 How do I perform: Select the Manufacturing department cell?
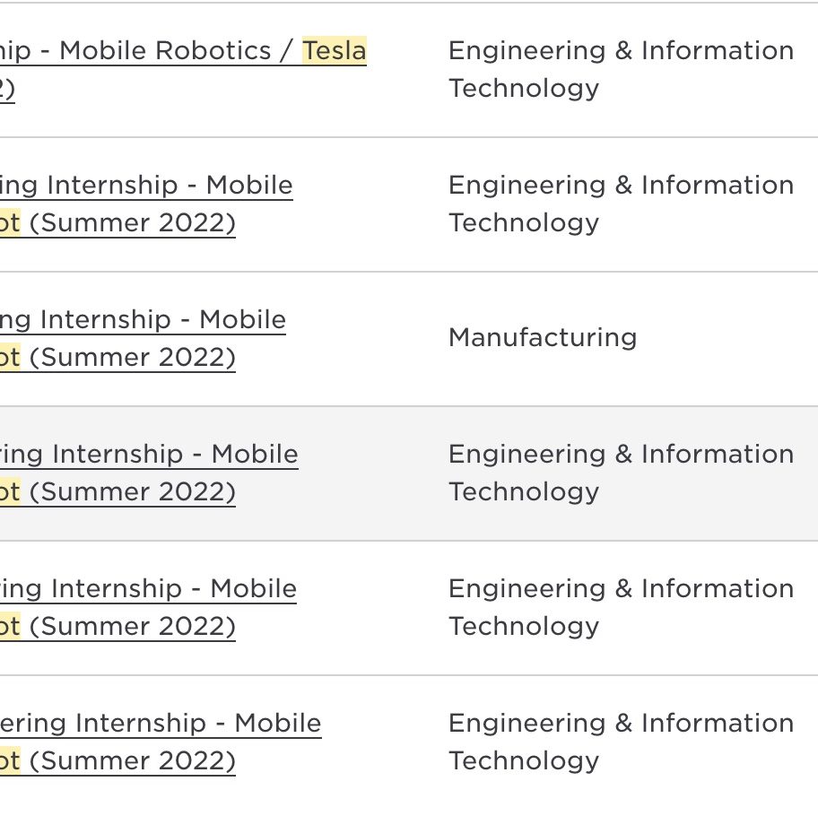point(543,337)
